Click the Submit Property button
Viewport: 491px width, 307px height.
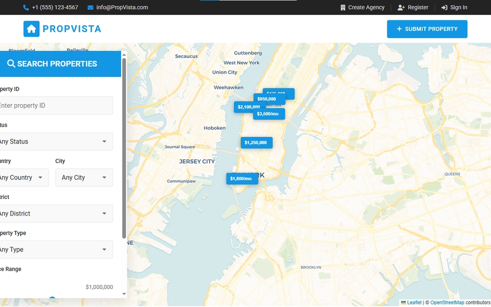coord(427,29)
